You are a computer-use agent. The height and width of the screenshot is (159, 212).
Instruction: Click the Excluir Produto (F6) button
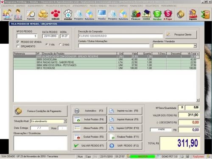pos(89,137)
